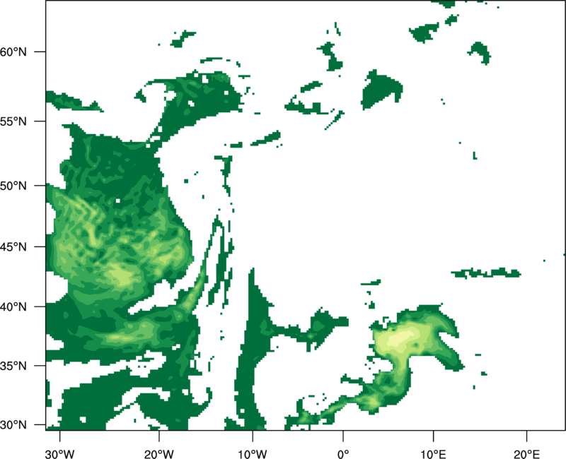Click the 55°N latitude label

tap(13, 121)
